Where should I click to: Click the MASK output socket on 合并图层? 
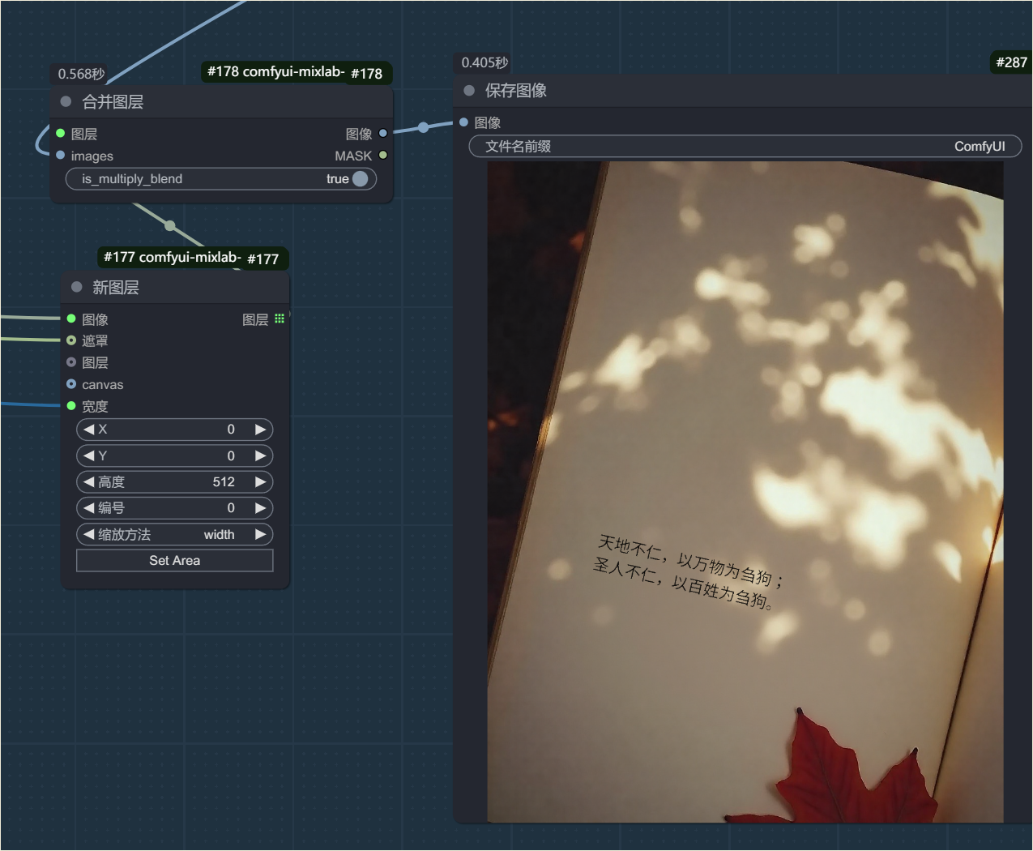click(383, 155)
